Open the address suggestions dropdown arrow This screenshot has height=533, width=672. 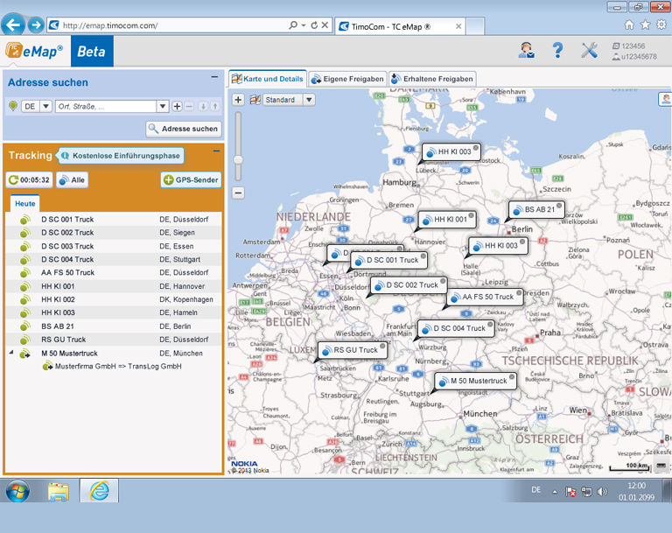pos(163,106)
